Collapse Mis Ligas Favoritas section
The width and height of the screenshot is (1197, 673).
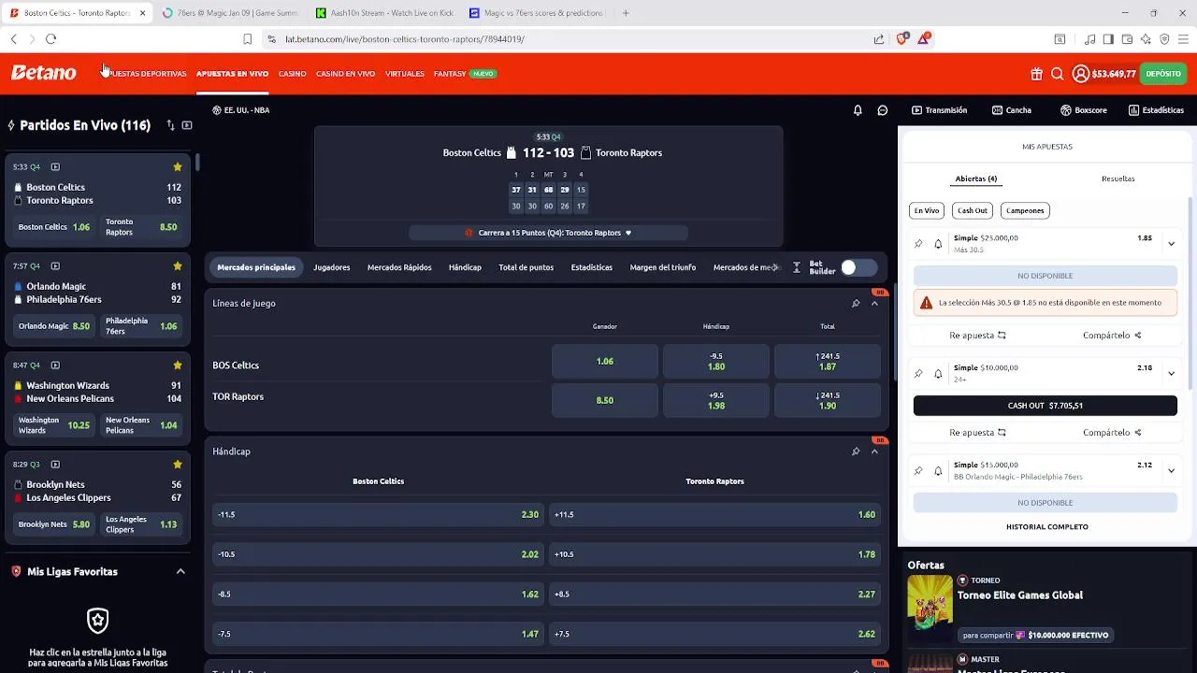coord(180,572)
